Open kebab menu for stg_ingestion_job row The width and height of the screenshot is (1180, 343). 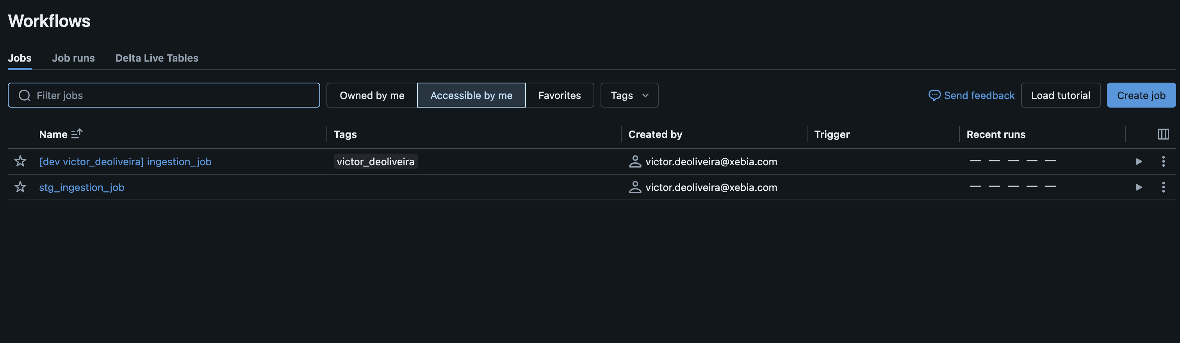[x=1163, y=187]
